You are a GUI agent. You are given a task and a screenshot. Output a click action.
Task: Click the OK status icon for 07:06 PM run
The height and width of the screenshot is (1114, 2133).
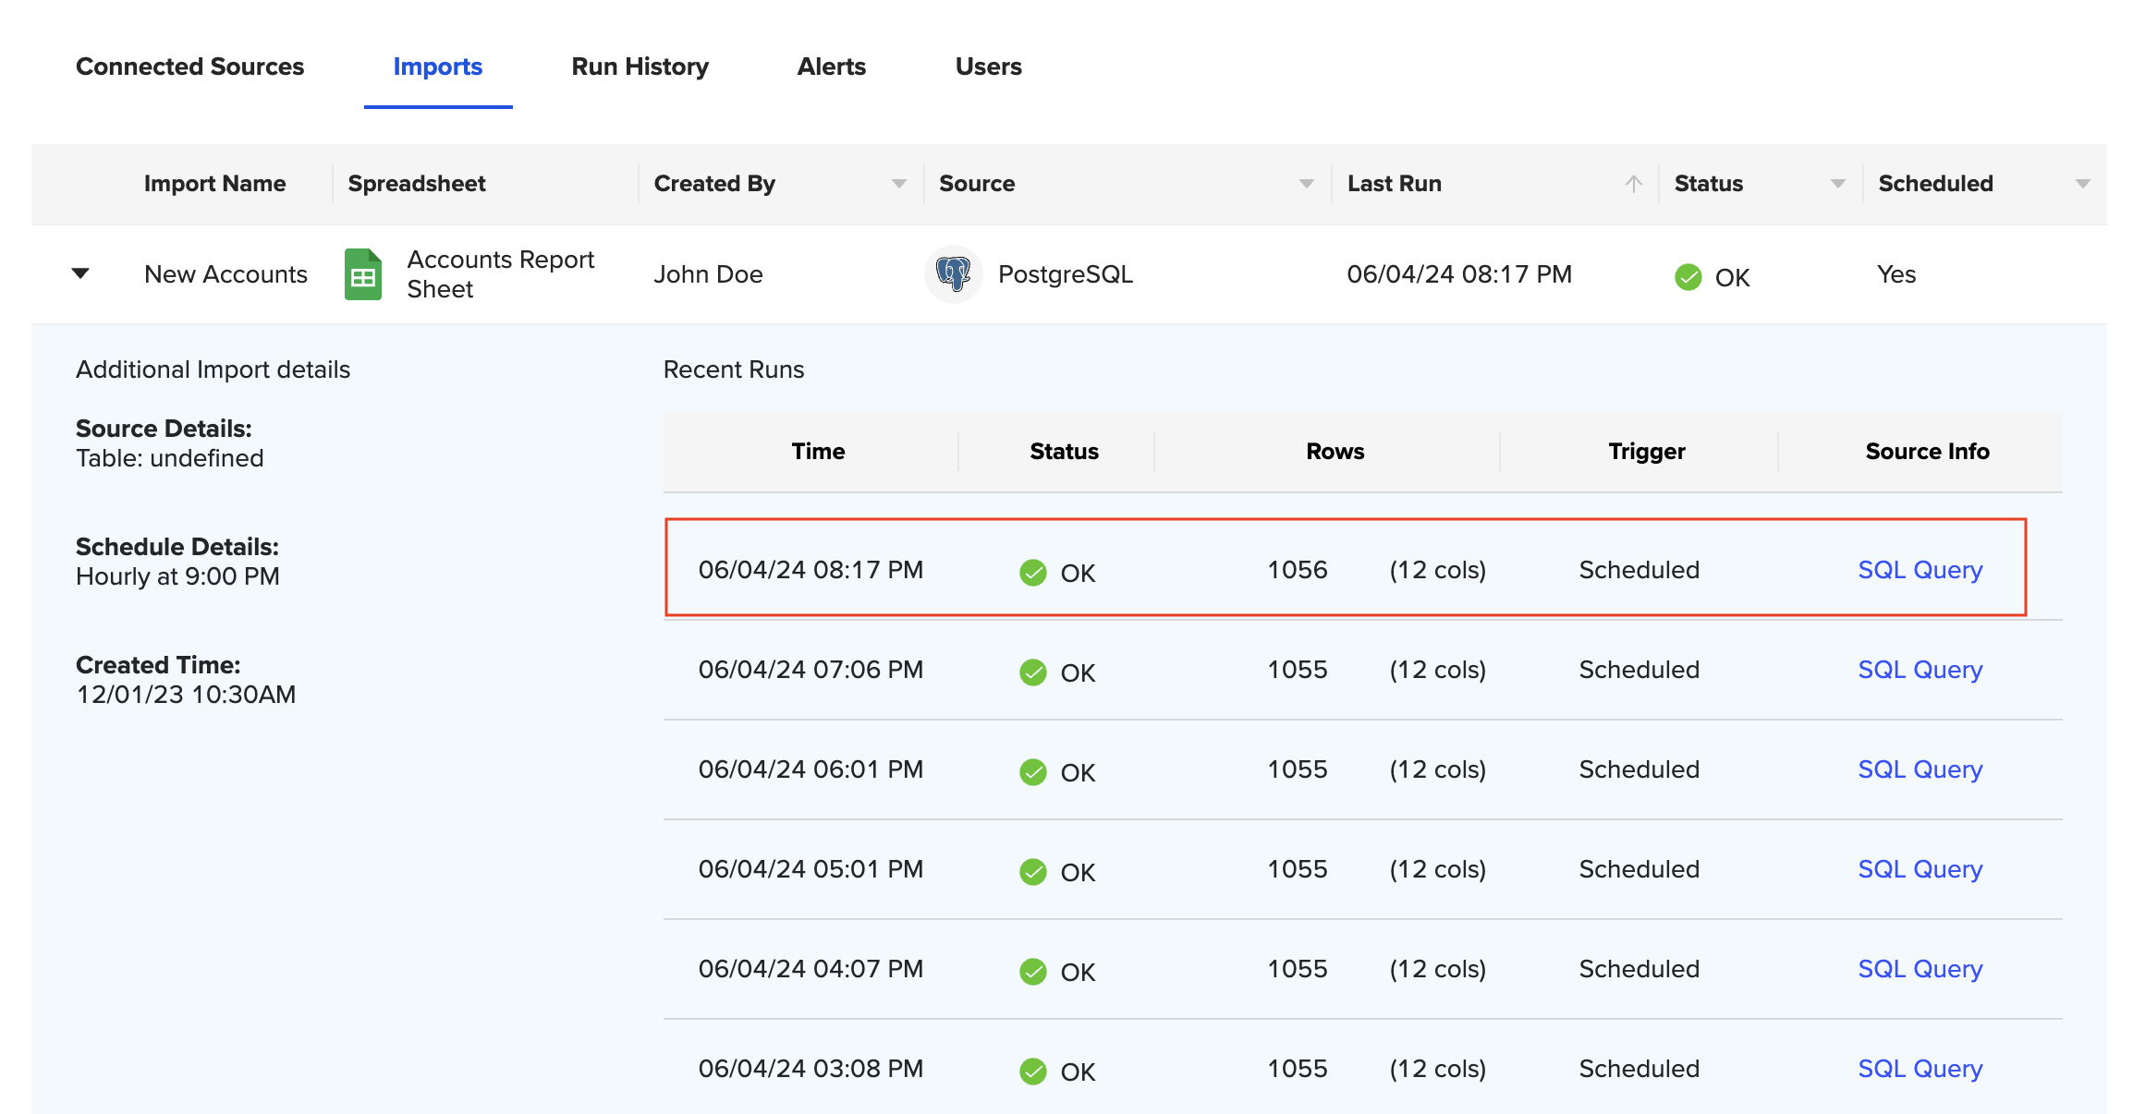click(x=1032, y=672)
